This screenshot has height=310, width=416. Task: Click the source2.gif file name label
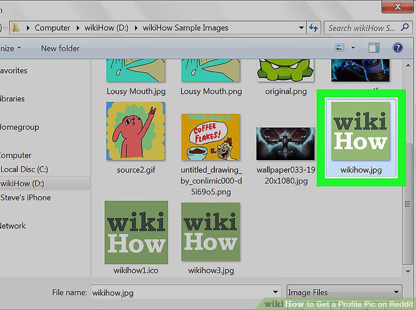136,170
